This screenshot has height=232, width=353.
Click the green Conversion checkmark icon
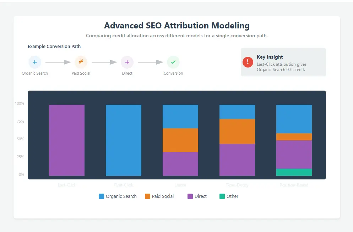click(173, 62)
